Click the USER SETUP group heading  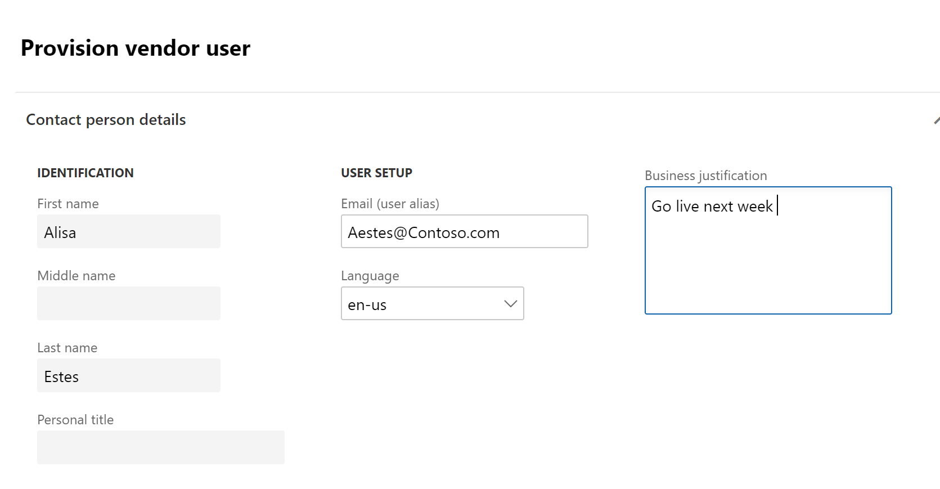coord(376,173)
